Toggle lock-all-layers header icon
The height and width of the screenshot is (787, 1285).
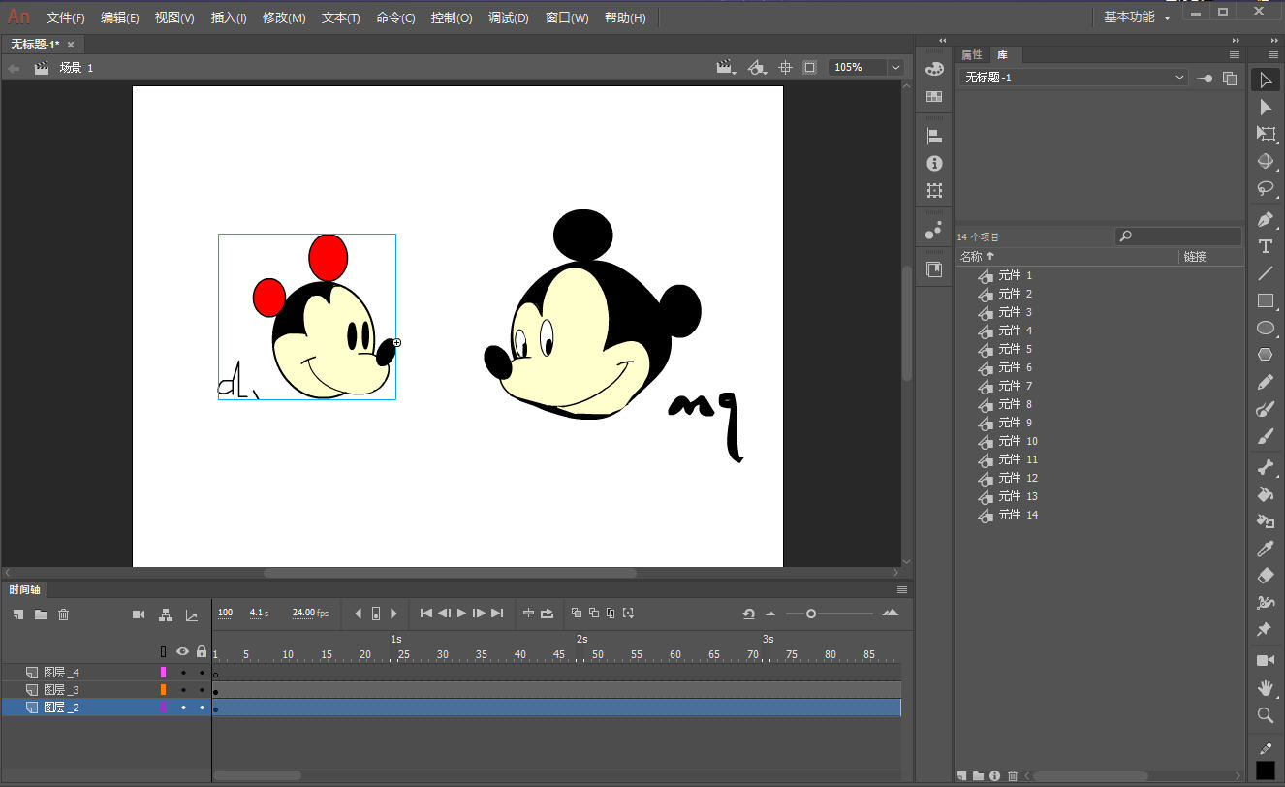point(202,652)
